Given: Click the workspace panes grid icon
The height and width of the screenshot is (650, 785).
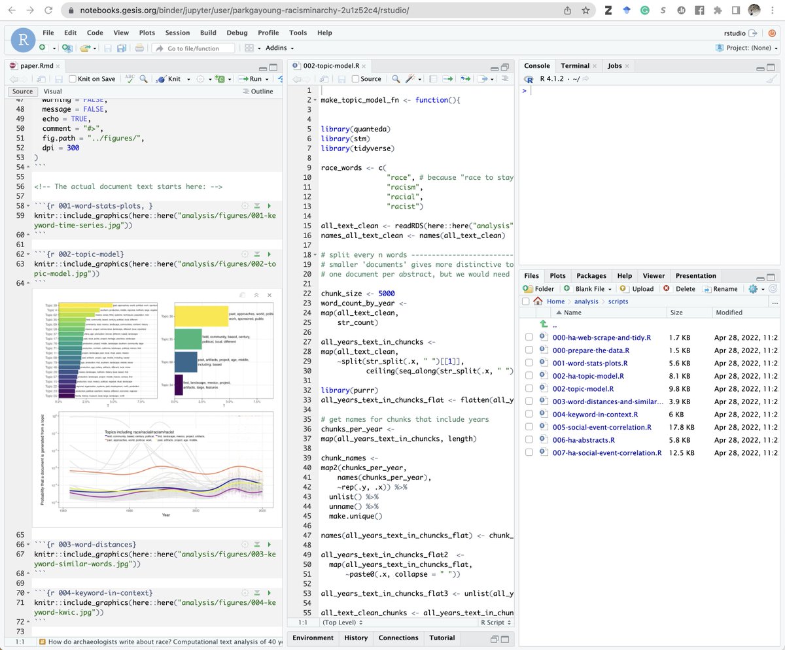Looking at the screenshot, I should point(249,48).
